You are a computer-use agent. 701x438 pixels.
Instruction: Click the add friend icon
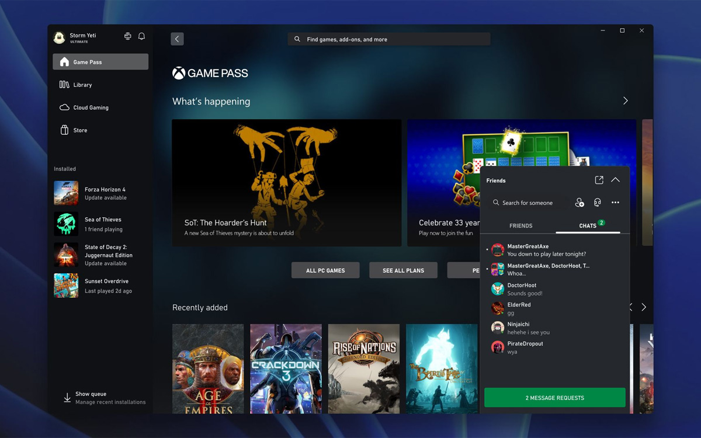point(579,203)
